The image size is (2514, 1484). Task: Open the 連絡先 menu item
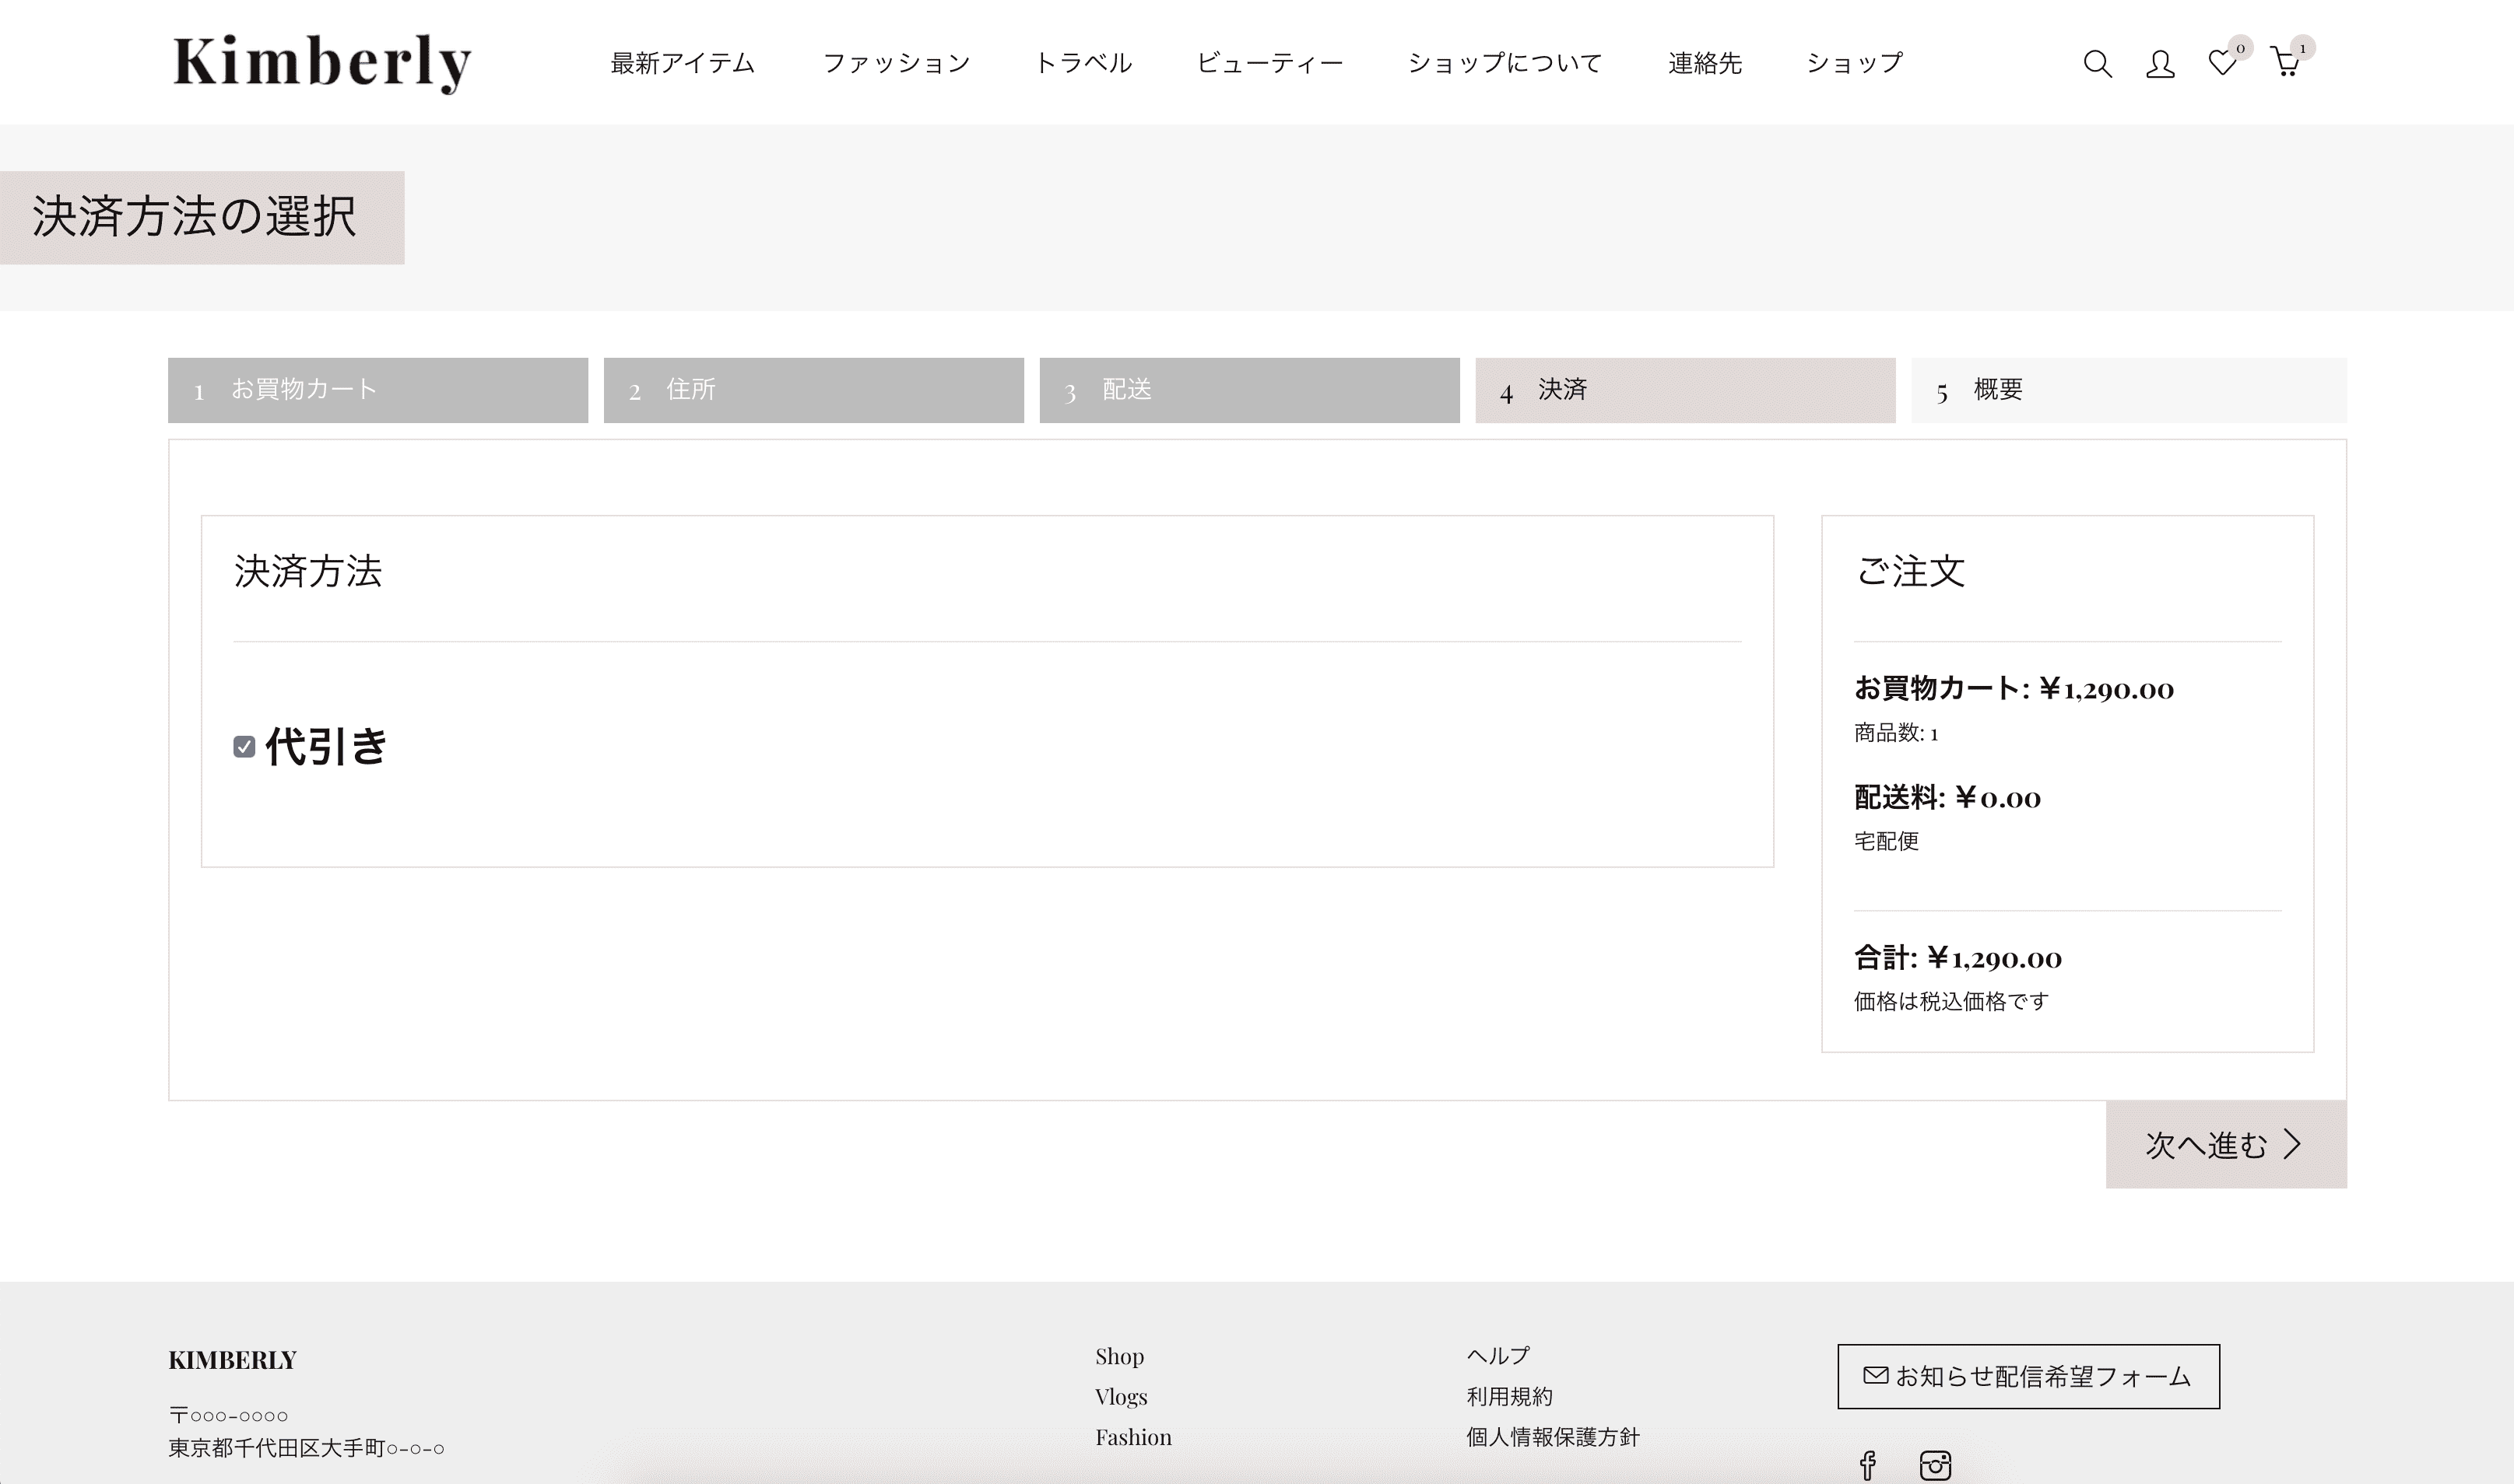1705,63
